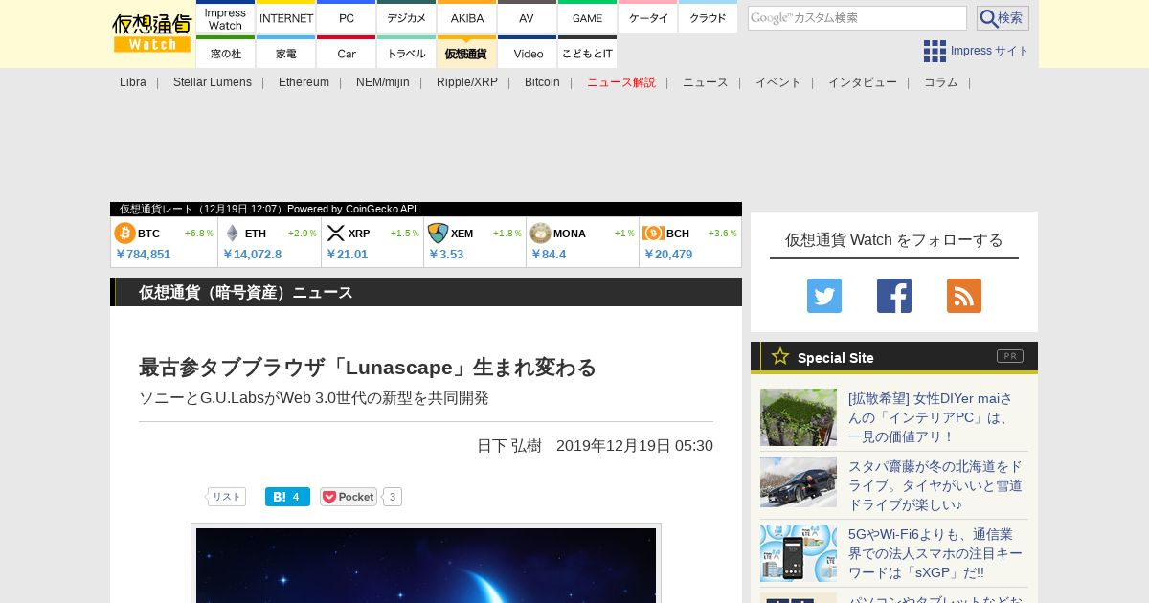Screen dimensions: 1149x603
Task: Open ニュース in the sub navigation
Action: pos(706,82)
